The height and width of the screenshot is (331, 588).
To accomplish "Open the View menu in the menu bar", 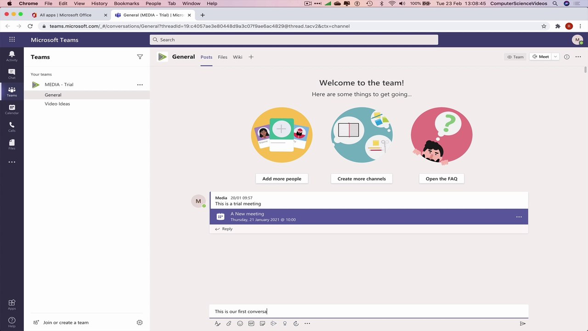I will coord(79,4).
